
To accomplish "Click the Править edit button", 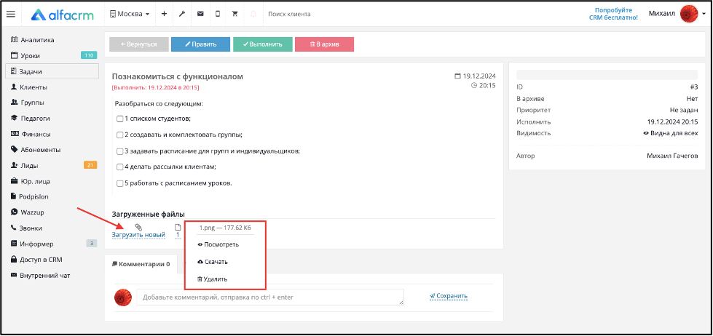I will [x=200, y=44].
